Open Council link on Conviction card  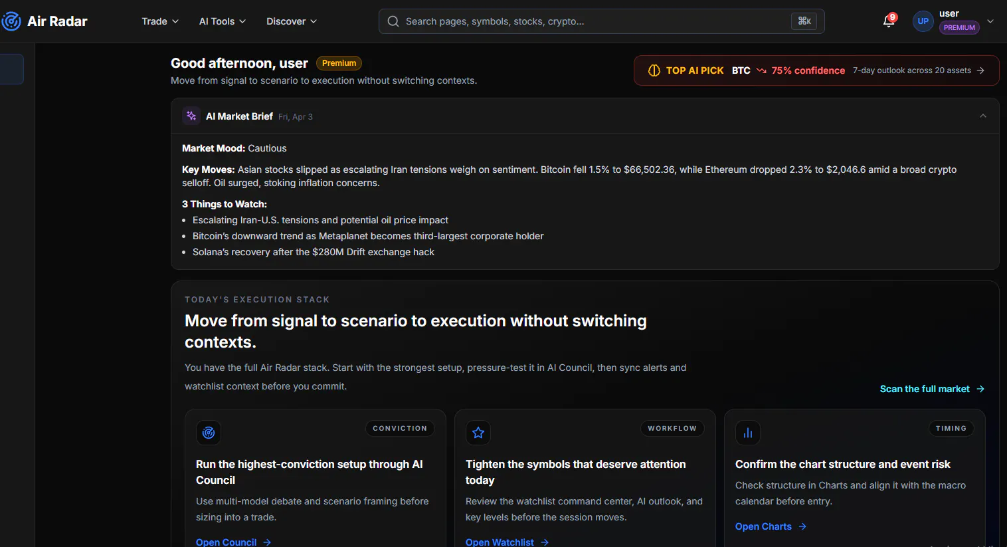click(233, 542)
